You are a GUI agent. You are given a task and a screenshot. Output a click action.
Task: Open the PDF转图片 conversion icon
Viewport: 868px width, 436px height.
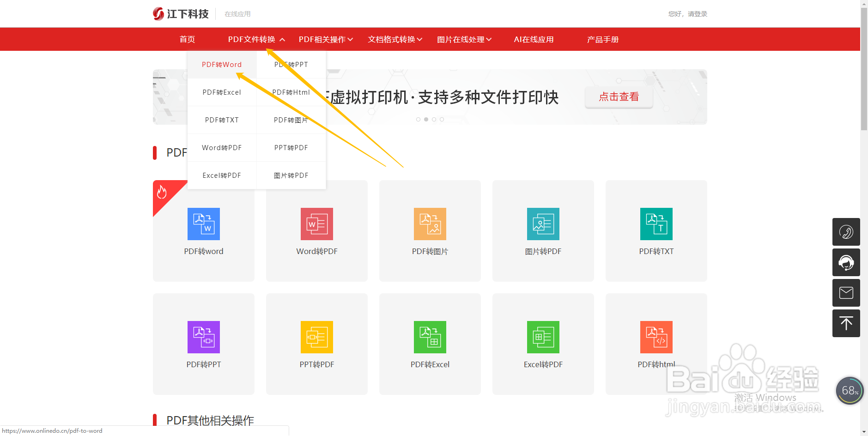tap(430, 224)
